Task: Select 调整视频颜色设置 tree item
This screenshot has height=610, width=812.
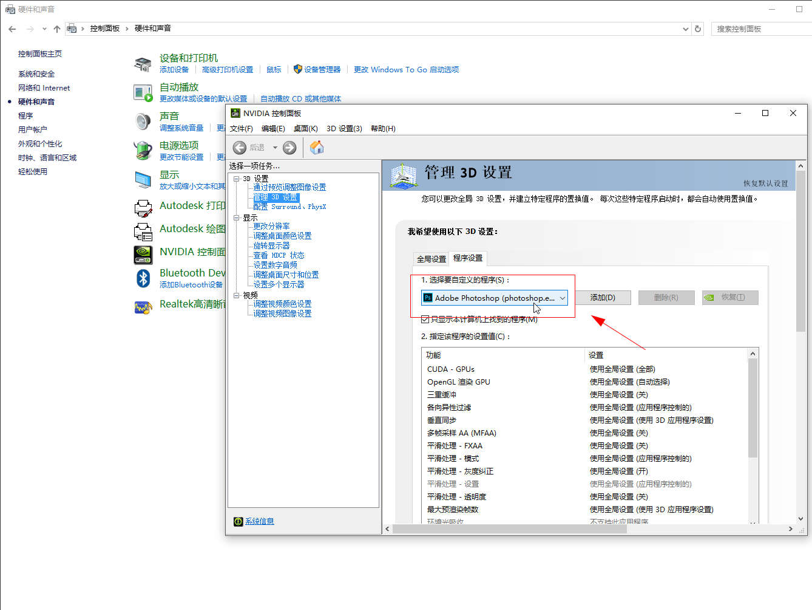Action: (282, 304)
